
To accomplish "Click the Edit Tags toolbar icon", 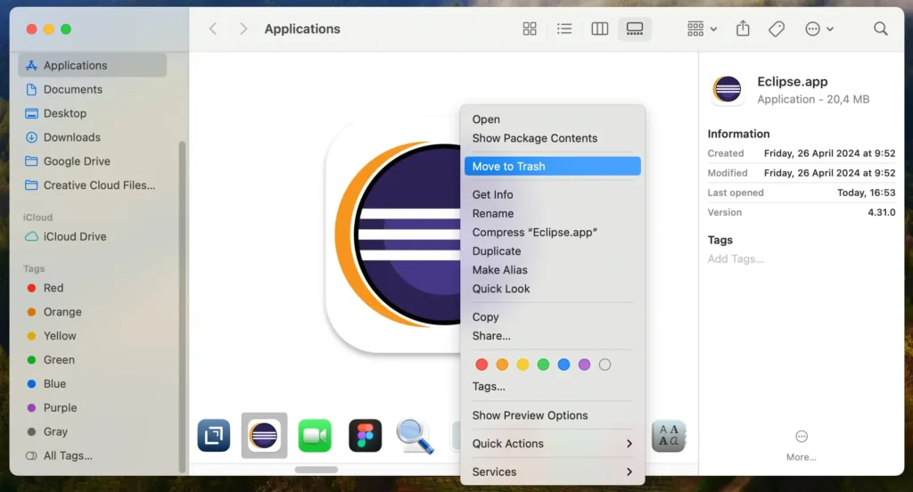I will coord(777,29).
